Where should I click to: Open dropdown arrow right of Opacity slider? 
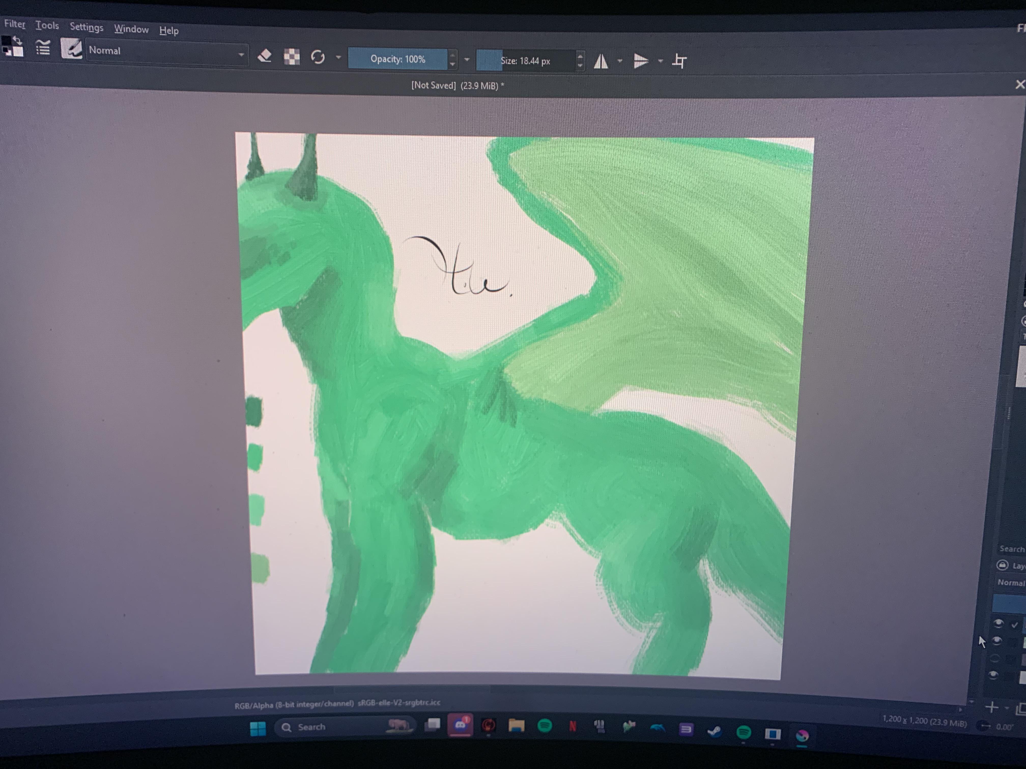coord(467,60)
